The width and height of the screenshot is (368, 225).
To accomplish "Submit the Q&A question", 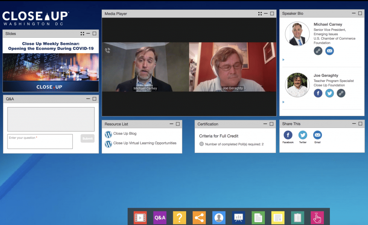I will point(88,138).
